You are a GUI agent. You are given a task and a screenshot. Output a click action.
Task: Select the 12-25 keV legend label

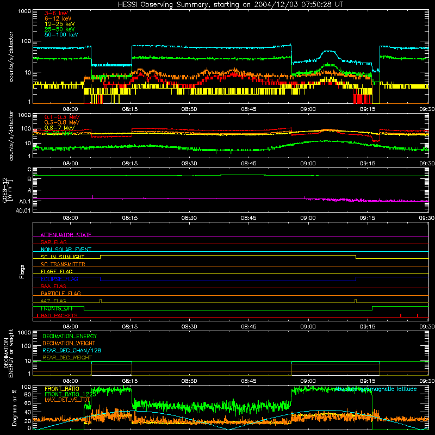coord(59,24)
